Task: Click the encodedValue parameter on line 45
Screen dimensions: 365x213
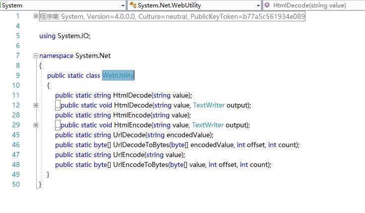Action: pos(189,135)
